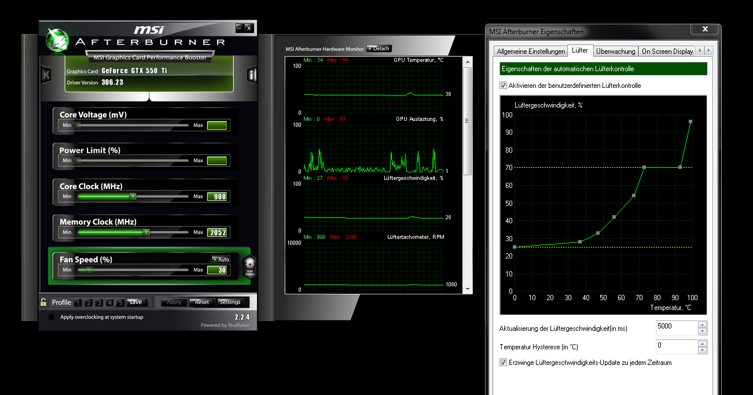Decrease fan update interval with down arrow
The image size is (753, 395).
click(x=702, y=331)
